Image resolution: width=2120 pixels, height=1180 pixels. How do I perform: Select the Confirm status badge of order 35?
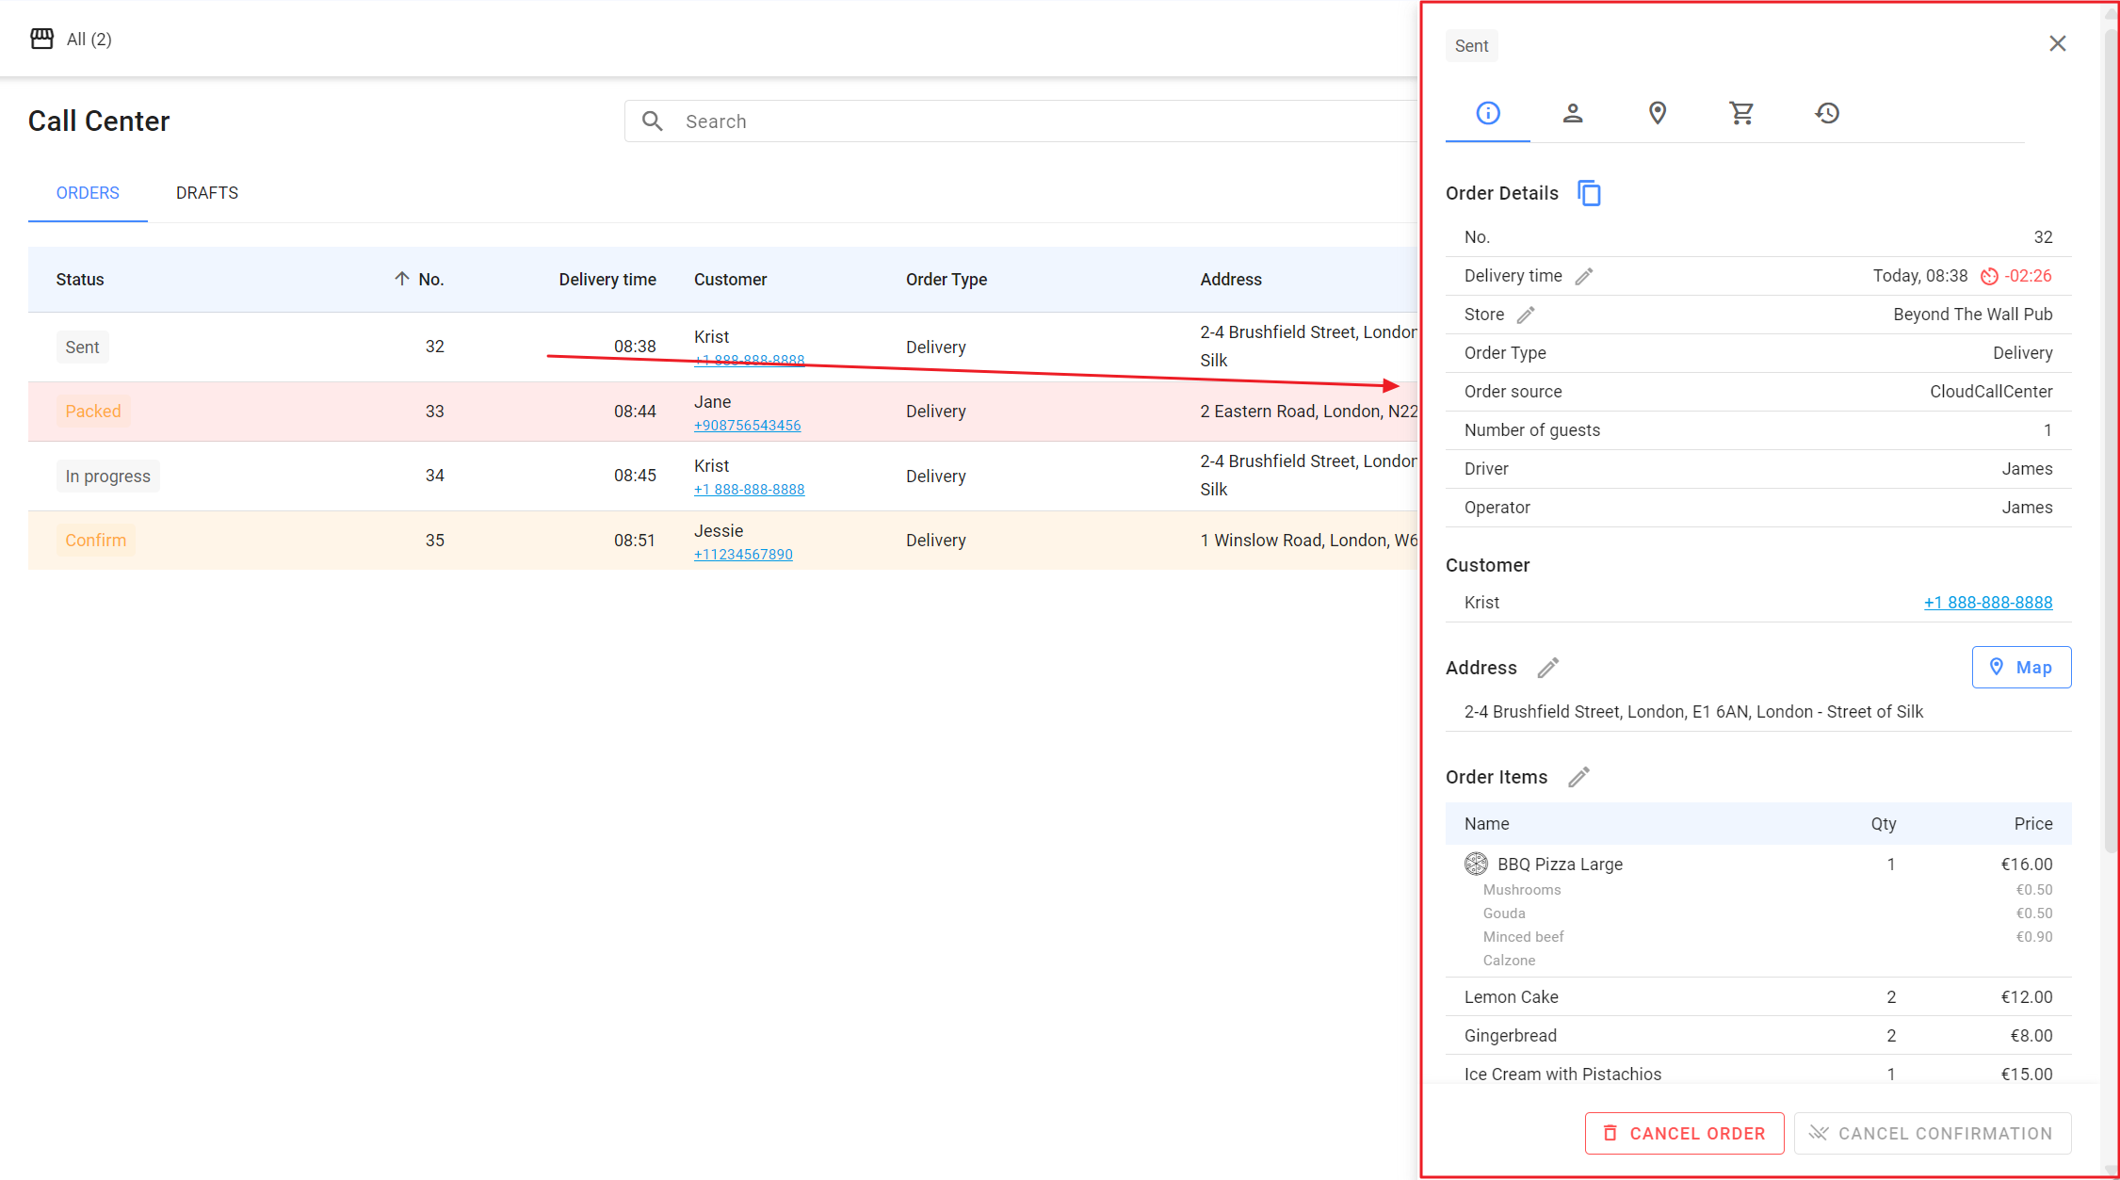coord(96,541)
